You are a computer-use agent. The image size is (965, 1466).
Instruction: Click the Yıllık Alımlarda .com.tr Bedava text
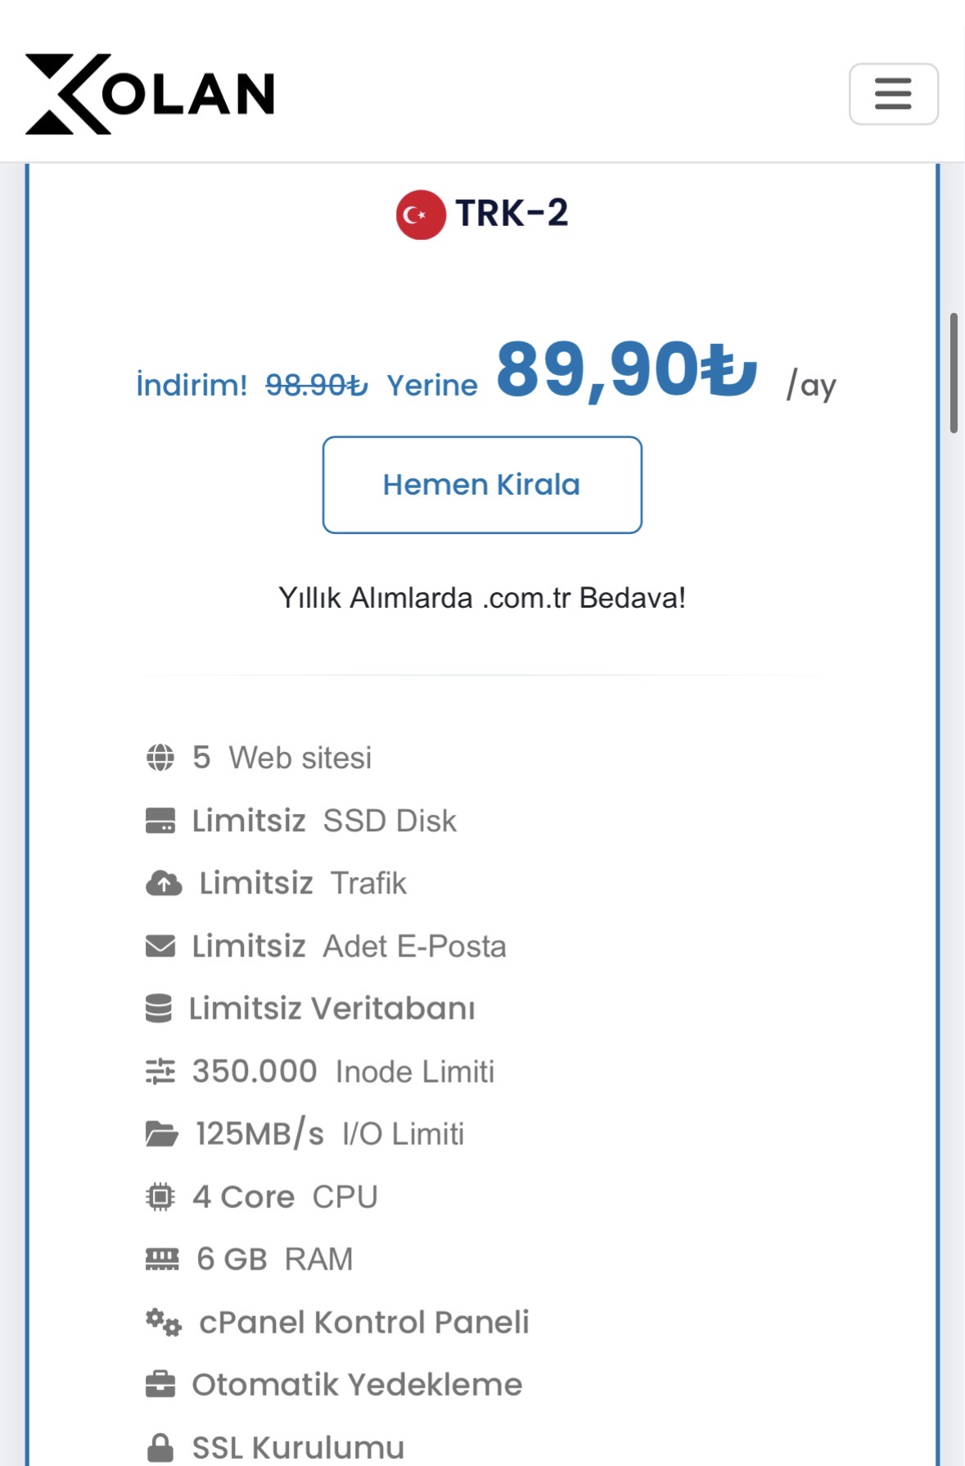[x=482, y=598]
